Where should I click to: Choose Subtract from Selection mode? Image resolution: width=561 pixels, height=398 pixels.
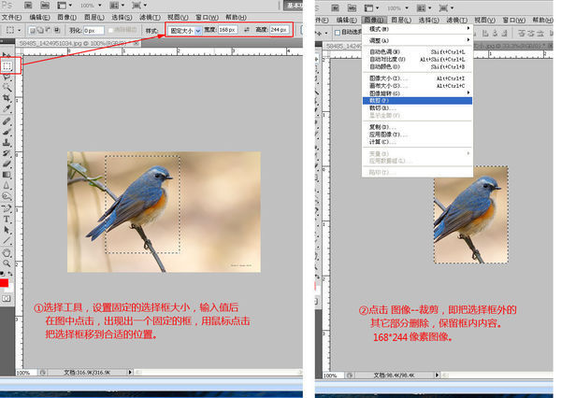tap(48, 31)
